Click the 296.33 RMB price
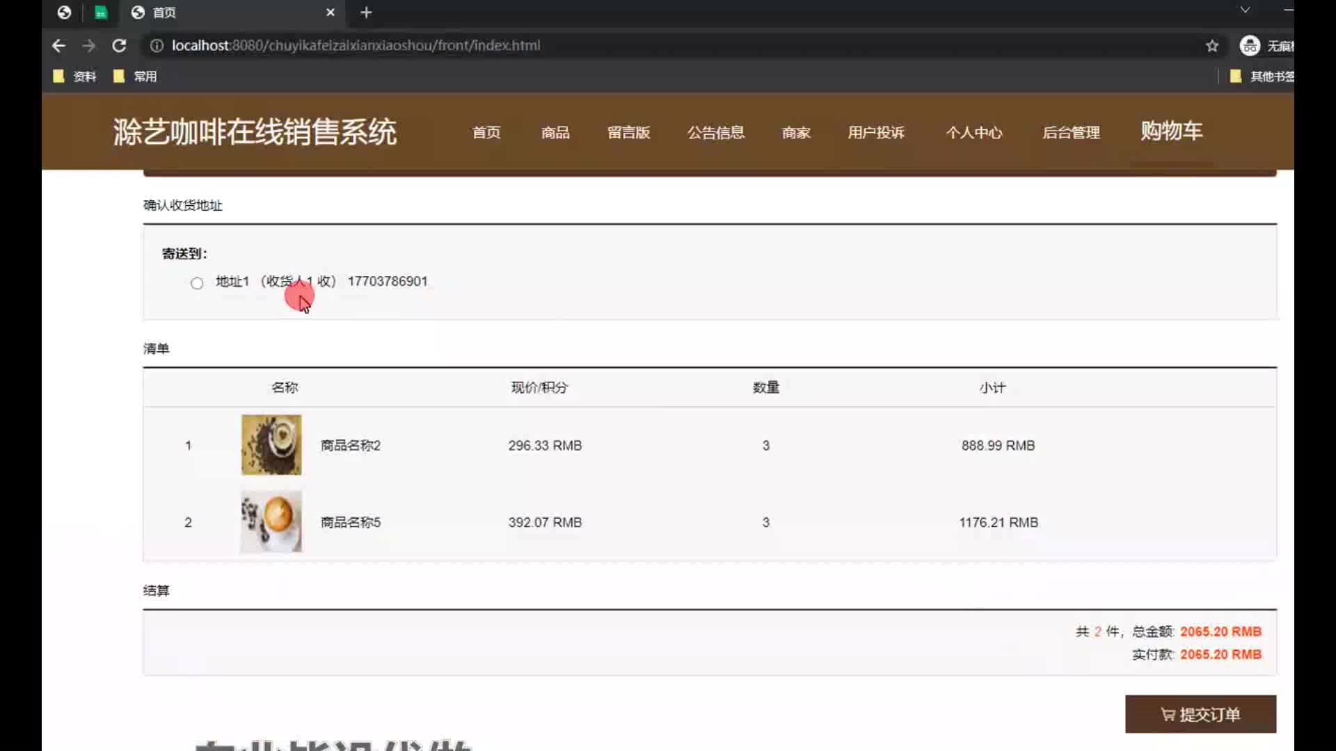 [x=545, y=446]
